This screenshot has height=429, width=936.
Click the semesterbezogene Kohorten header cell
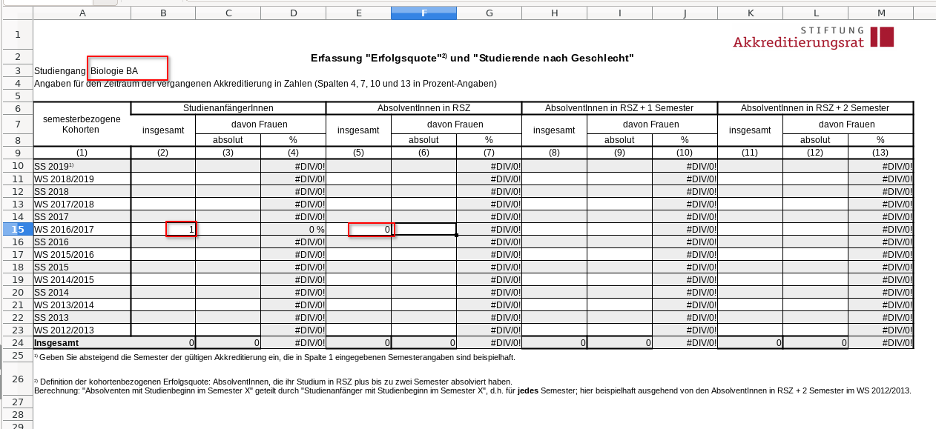pyautogui.click(x=82, y=124)
